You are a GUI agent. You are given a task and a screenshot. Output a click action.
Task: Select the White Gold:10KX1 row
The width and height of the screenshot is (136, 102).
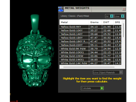[x=90, y=52]
